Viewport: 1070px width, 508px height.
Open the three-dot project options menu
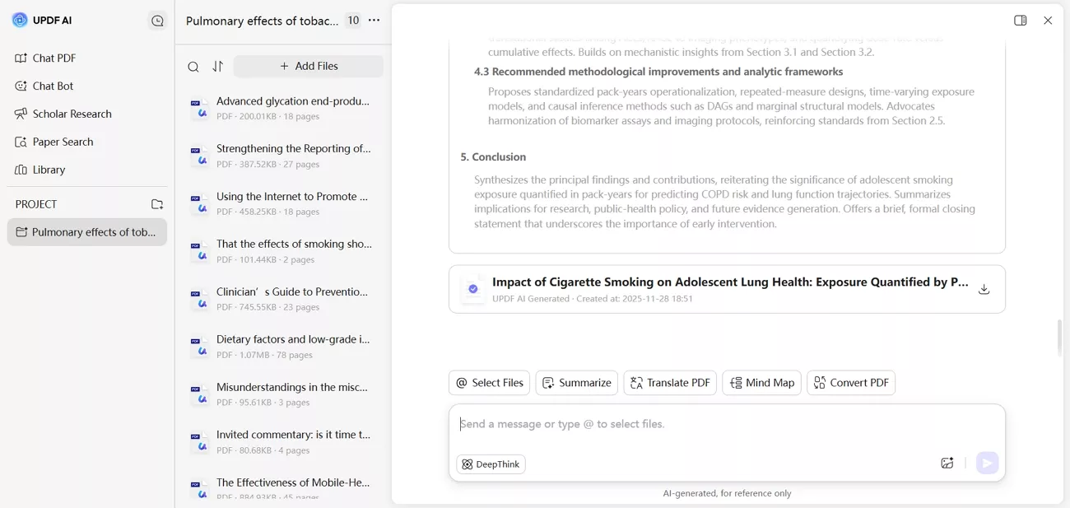point(374,21)
